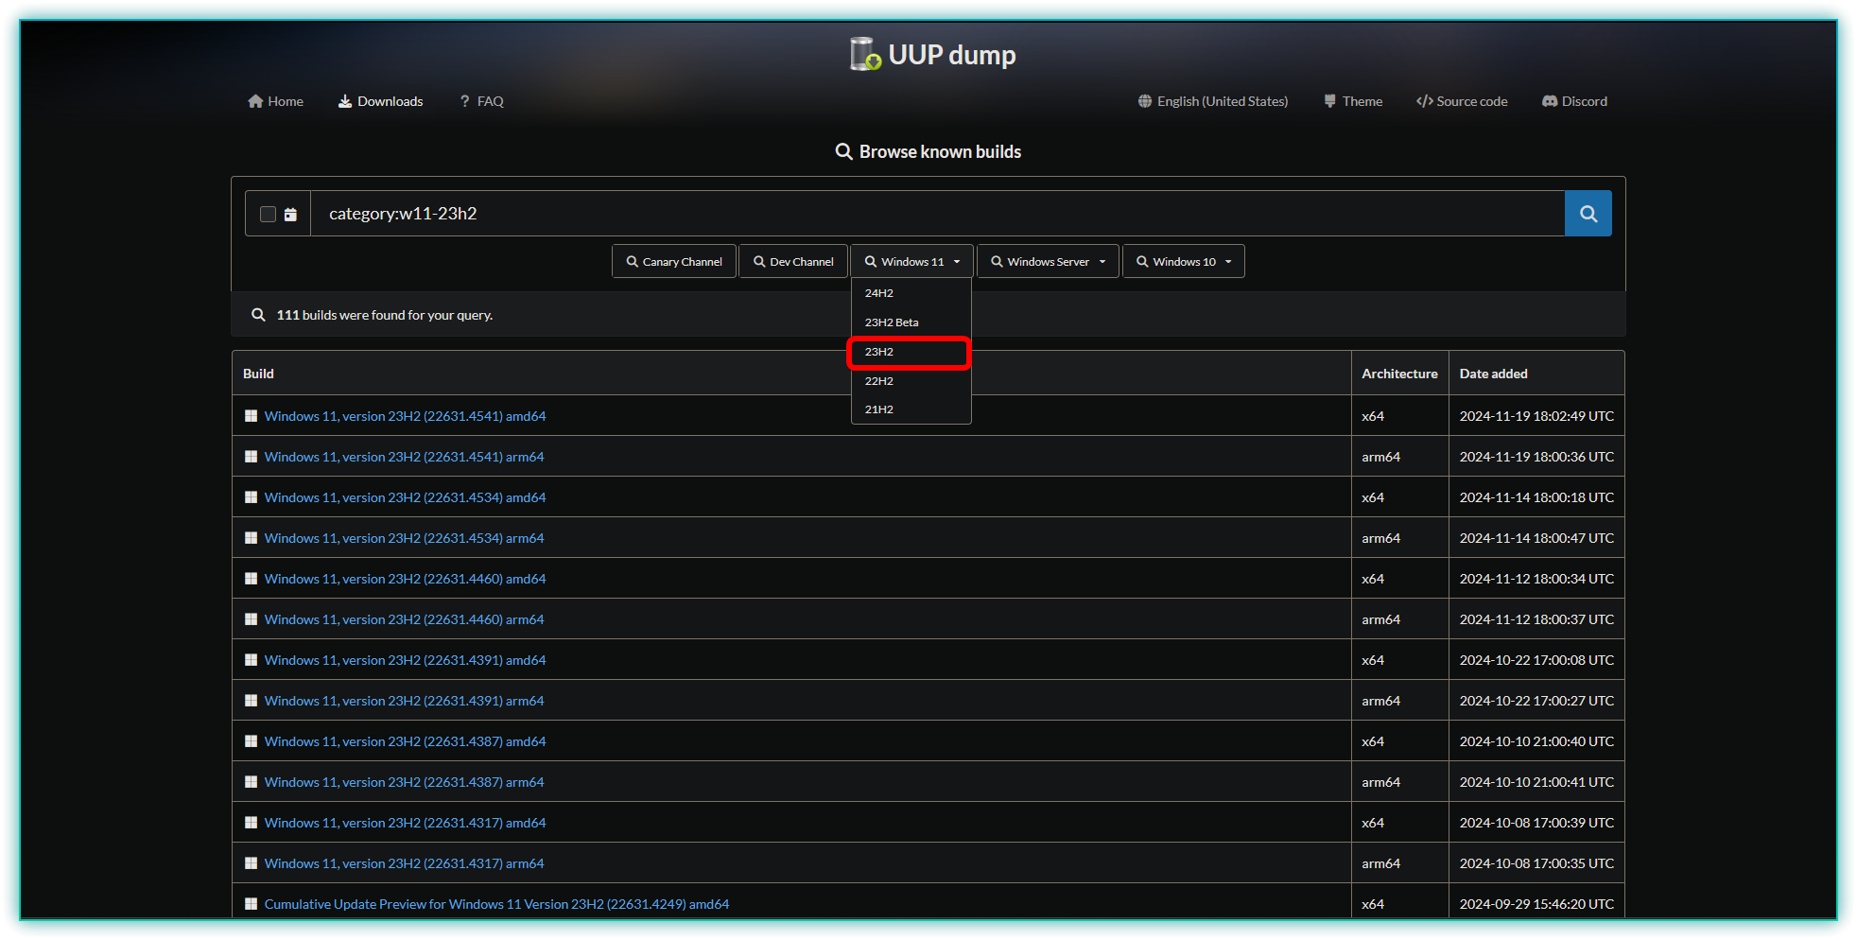Image resolution: width=1857 pixels, height=940 pixels.
Task: Click date 2024-11-14 18:00:47 UTC
Action: (x=1536, y=538)
